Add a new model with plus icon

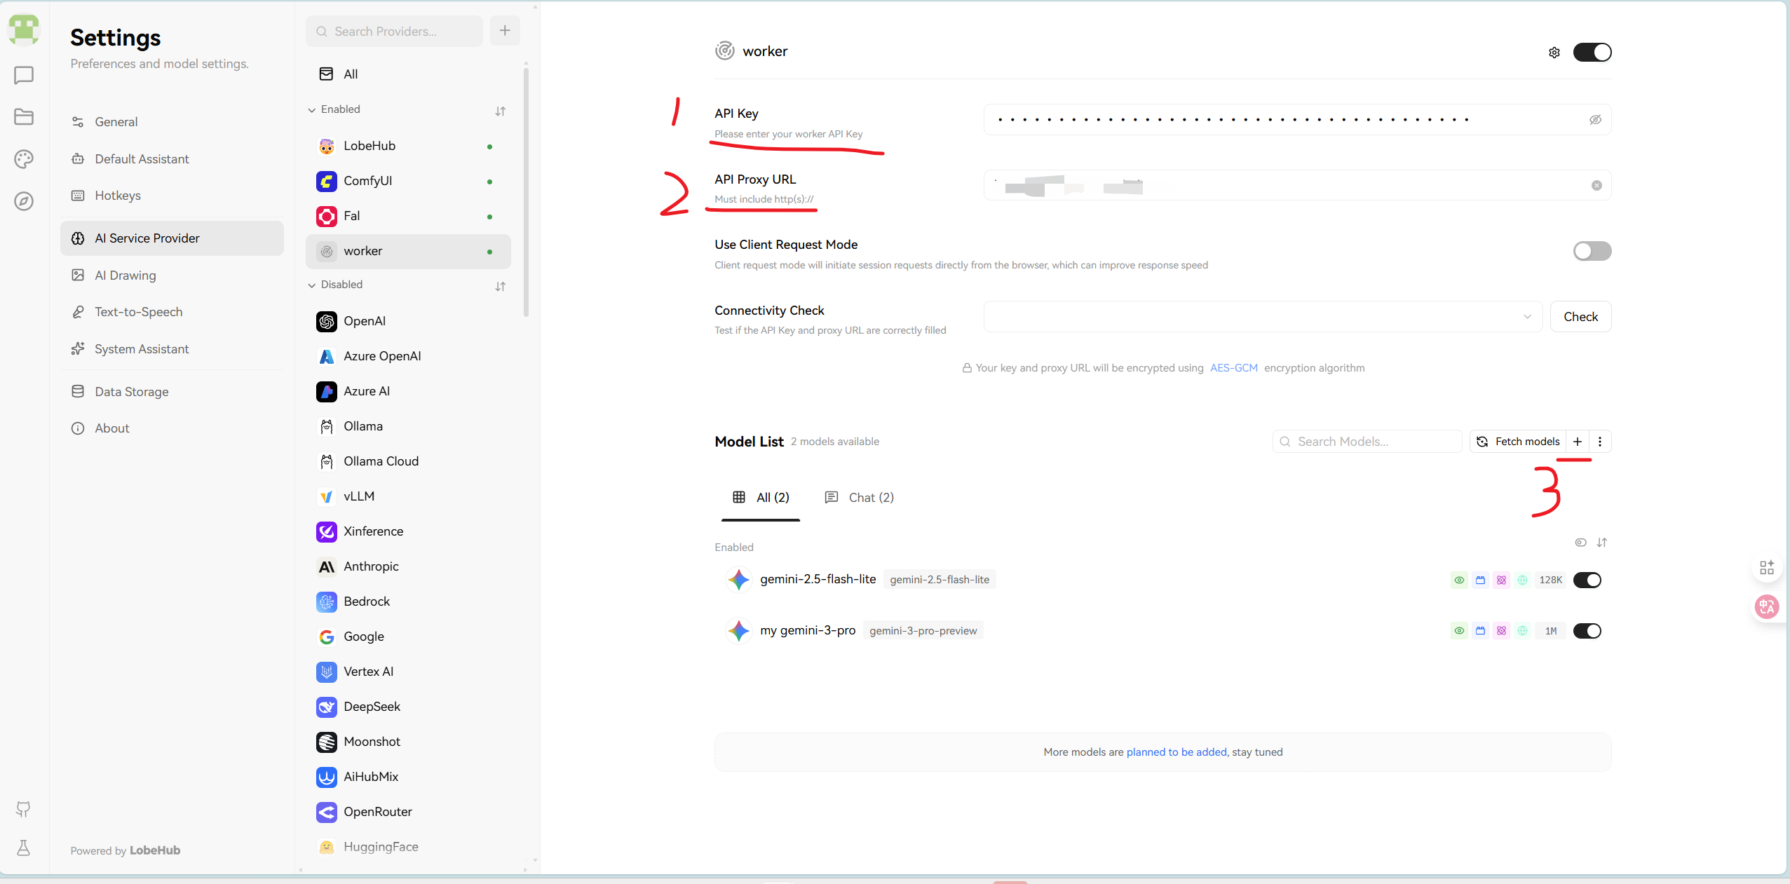click(x=1577, y=442)
